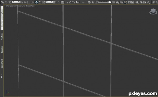Switch to the Selection vertical tab
158x97 pixels.
click(x=2, y=50)
